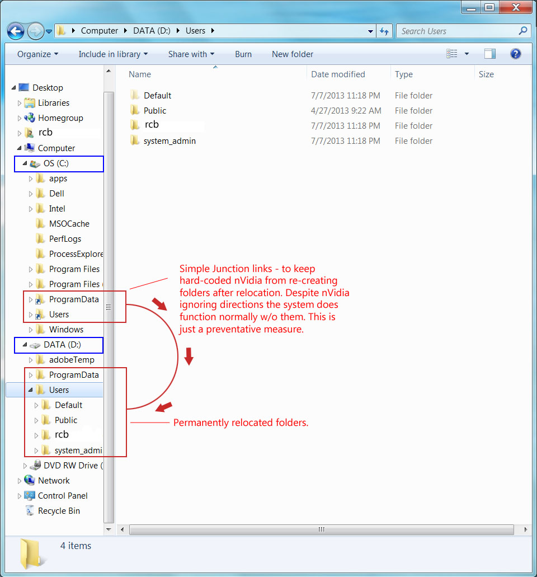Image resolution: width=537 pixels, height=577 pixels.
Task: Toggle the preview pane icon
Action: pos(489,54)
